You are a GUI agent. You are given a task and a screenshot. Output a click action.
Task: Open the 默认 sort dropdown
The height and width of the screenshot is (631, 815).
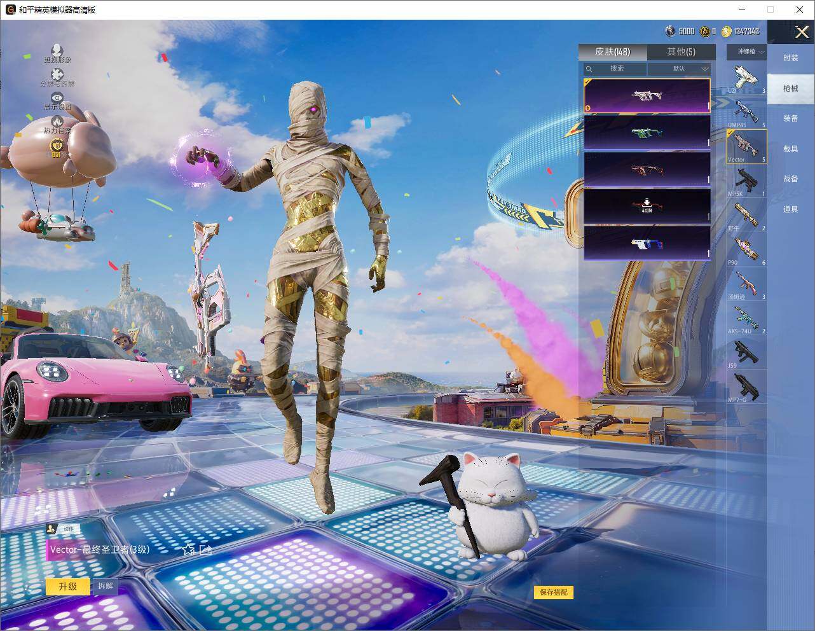(680, 69)
